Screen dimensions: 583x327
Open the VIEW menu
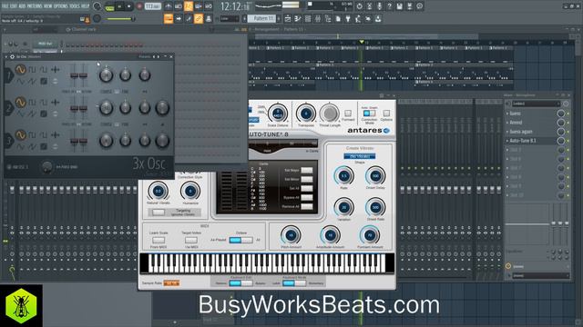[x=48, y=6]
